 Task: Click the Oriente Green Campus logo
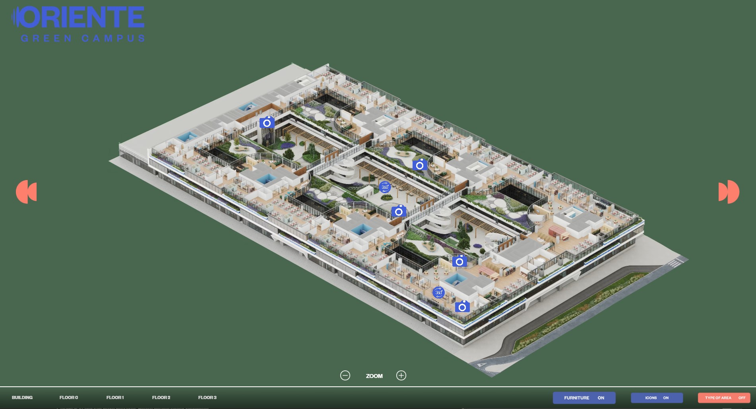(78, 23)
